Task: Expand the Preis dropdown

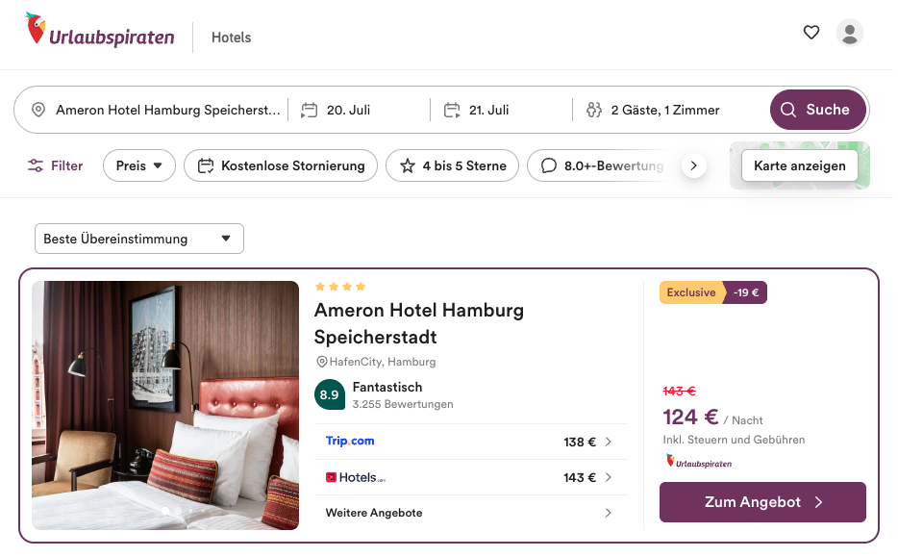Action: (139, 165)
